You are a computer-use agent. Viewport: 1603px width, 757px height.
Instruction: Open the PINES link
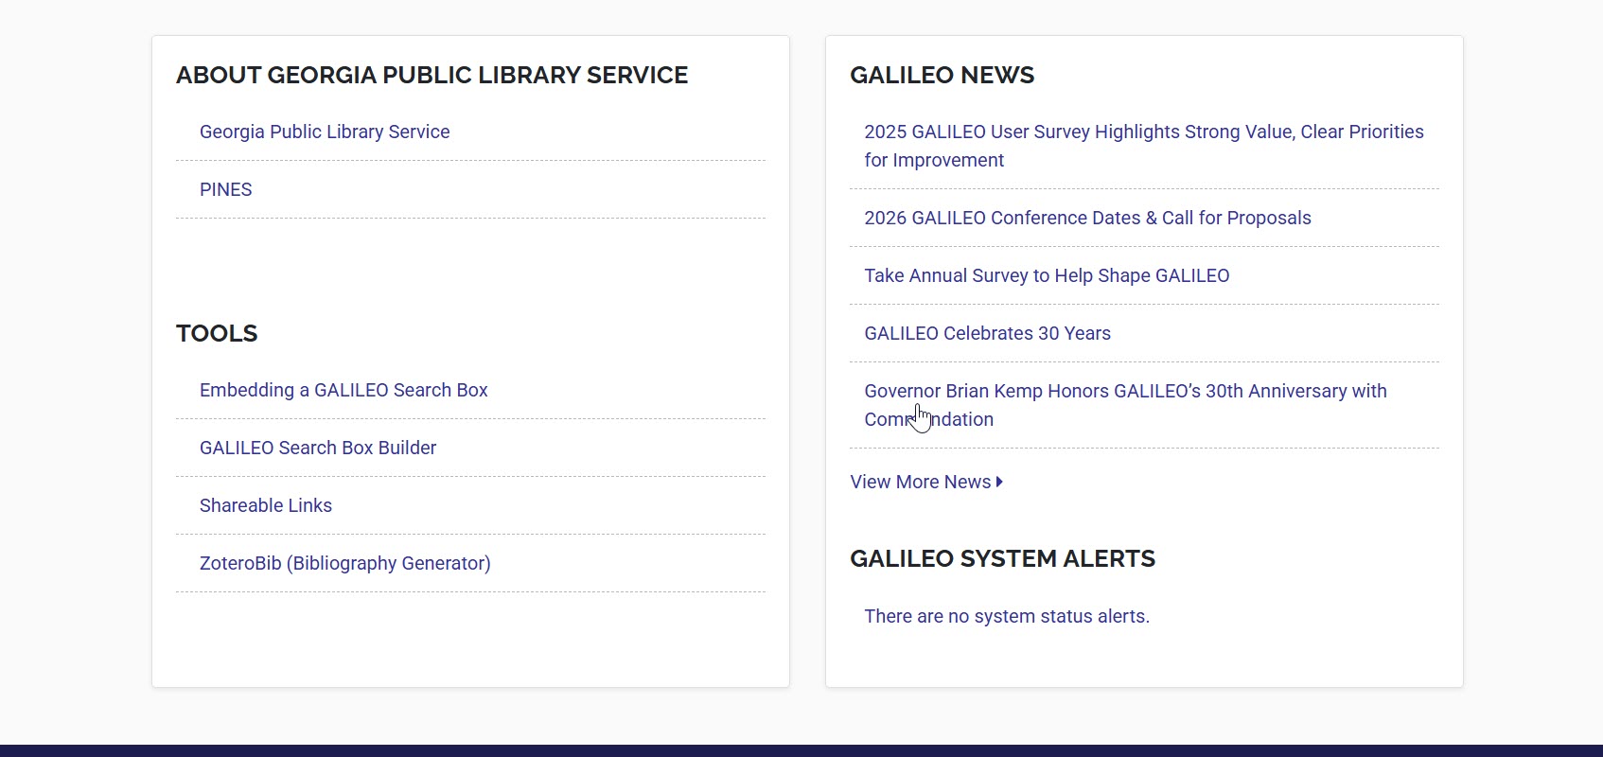tap(225, 190)
